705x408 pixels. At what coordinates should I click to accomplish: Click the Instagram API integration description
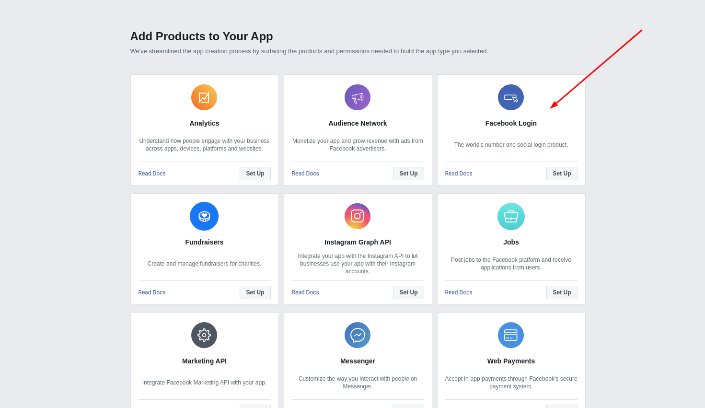(x=358, y=264)
